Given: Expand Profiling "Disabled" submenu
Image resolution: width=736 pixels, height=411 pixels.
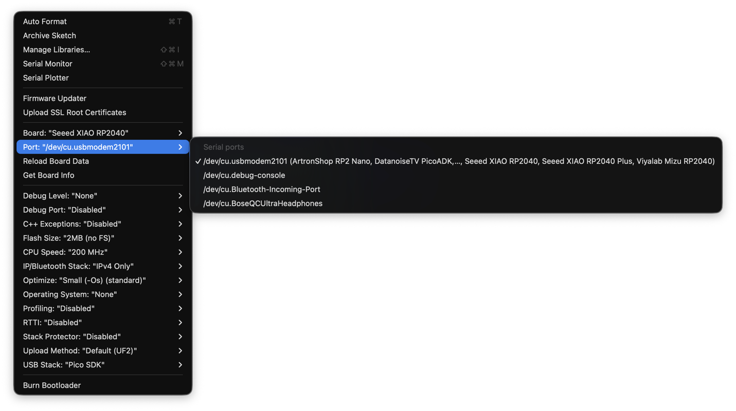Looking at the screenshot, I should pos(103,309).
